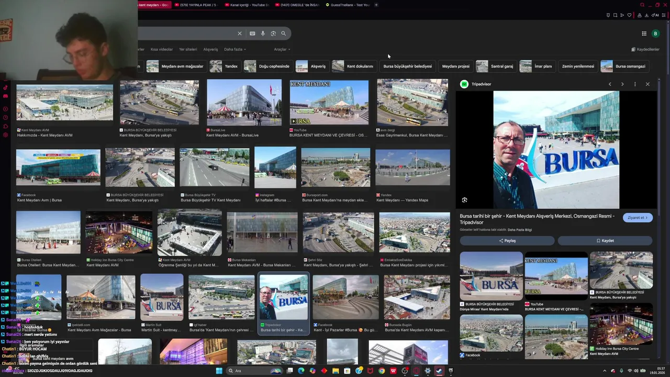Click the Tripadvisor source name in preview header
Screen dimensions: 670x377
click(481, 84)
